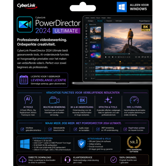Toggle the Audio mixen en herstellen checkbox
This screenshot has width=166, height=166.
click(x=75, y=129)
